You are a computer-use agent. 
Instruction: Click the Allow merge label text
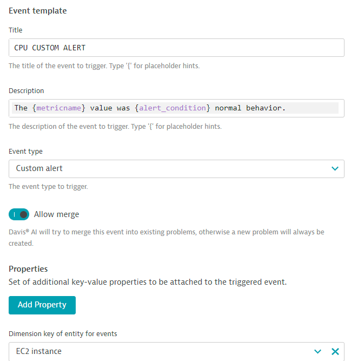(56, 214)
